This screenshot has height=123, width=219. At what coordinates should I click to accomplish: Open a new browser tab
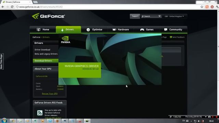click(35, 2)
